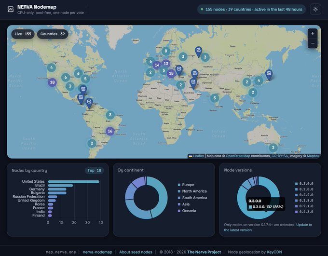Open the About seed nodes footer link
The image size is (328, 256).
coord(136,252)
